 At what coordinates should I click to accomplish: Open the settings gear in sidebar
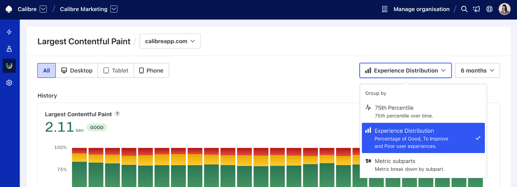tap(10, 83)
